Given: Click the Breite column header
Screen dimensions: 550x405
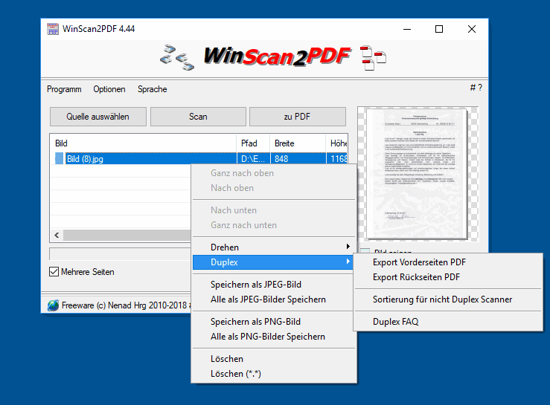Looking at the screenshot, I should coord(298,143).
